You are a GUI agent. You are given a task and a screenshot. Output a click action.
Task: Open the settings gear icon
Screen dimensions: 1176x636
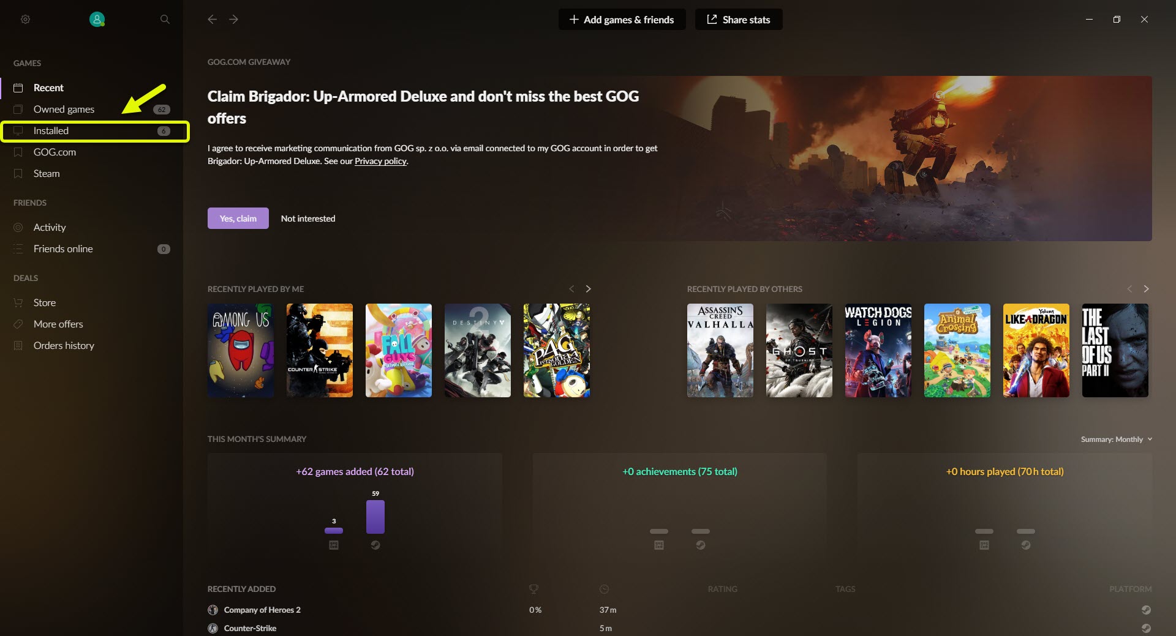tap(25, 20)
